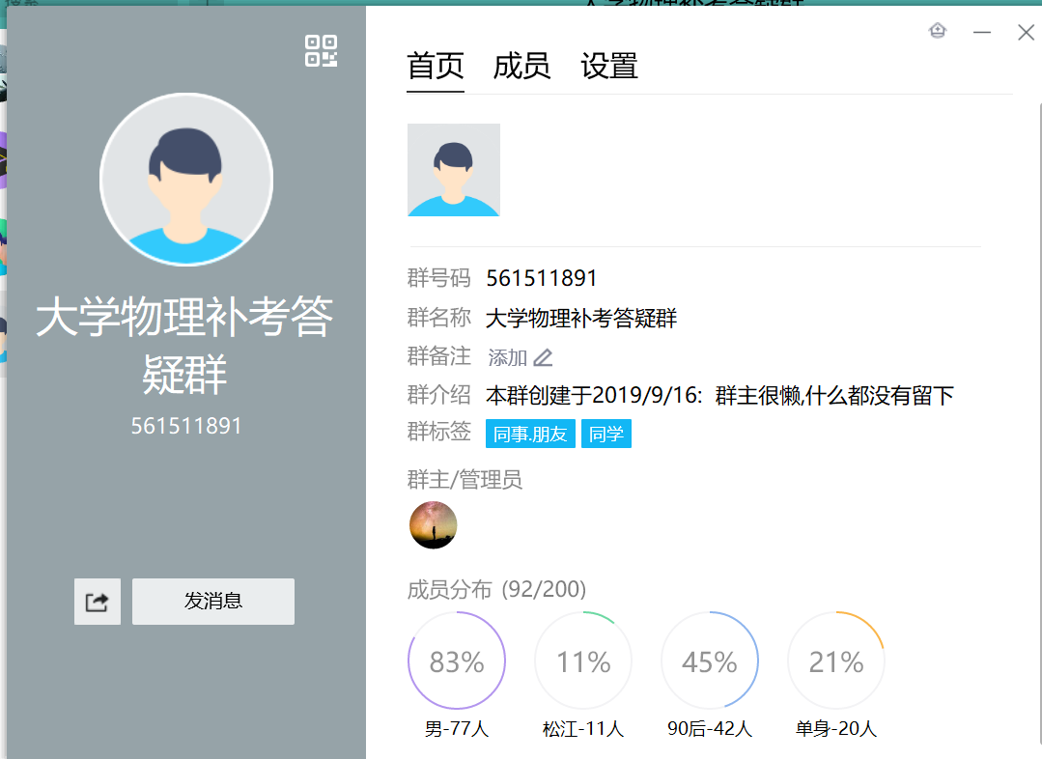Click the 同事.朋友 group tag
This screenshot has width=1042, height=759.
click(x=530, y=435)
